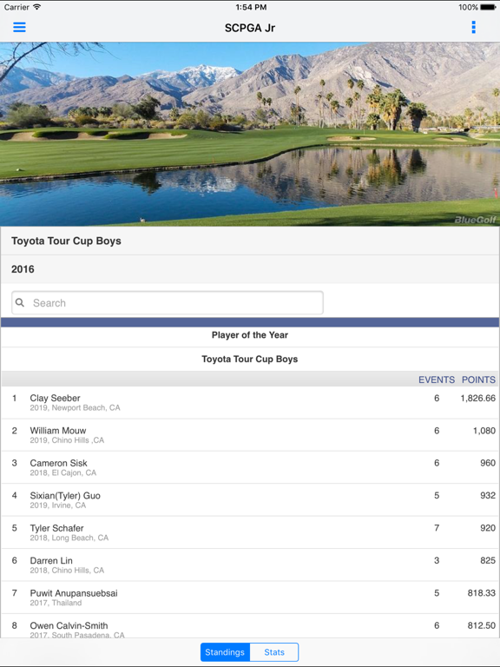Click "2017, Thailand" subtitle

click(x=56, y=604)
